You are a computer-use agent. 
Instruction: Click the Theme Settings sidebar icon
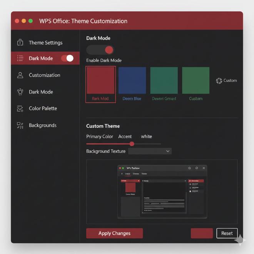pyautogui.click(x=20, y=43)
